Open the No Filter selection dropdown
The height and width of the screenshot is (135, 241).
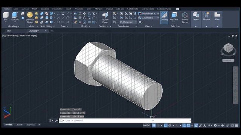[174, 17]
